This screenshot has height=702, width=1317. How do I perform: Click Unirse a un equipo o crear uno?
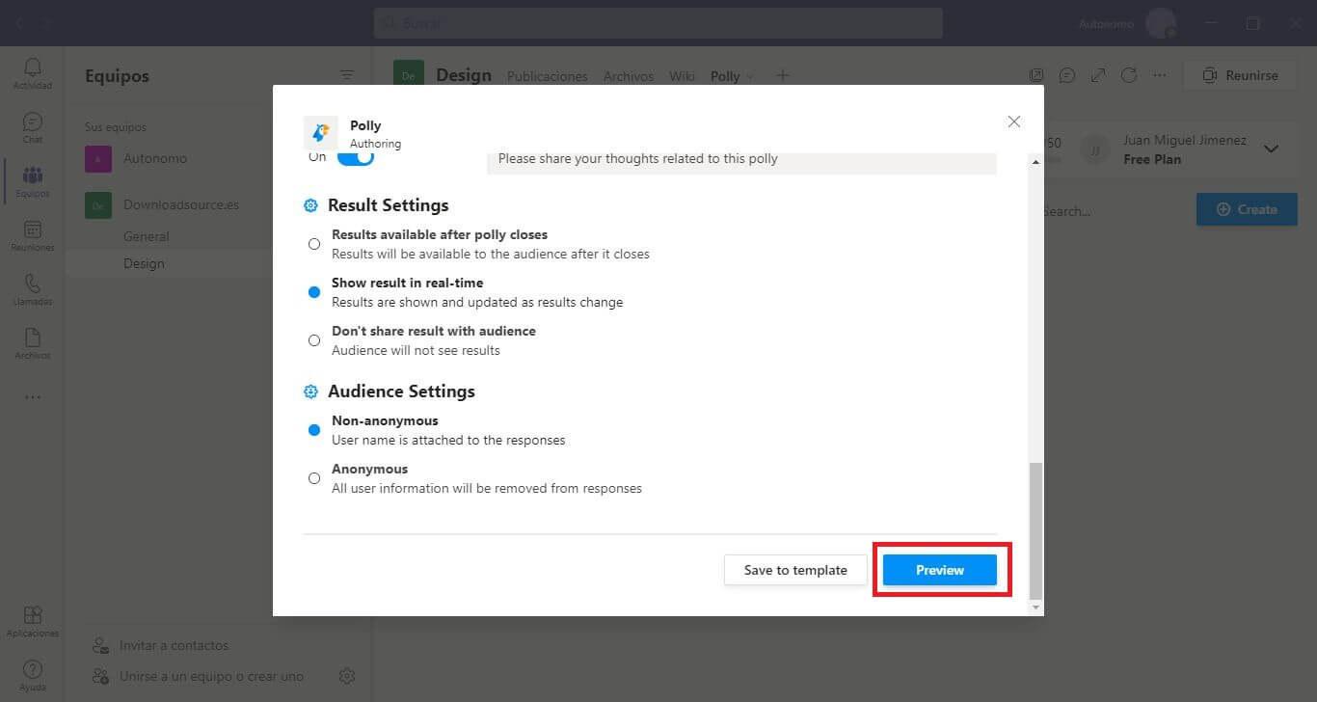pyautogui.click(x=211, y=676)
